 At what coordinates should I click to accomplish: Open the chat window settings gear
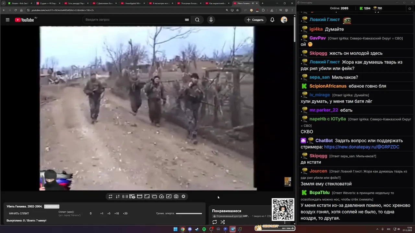[409, 8]
